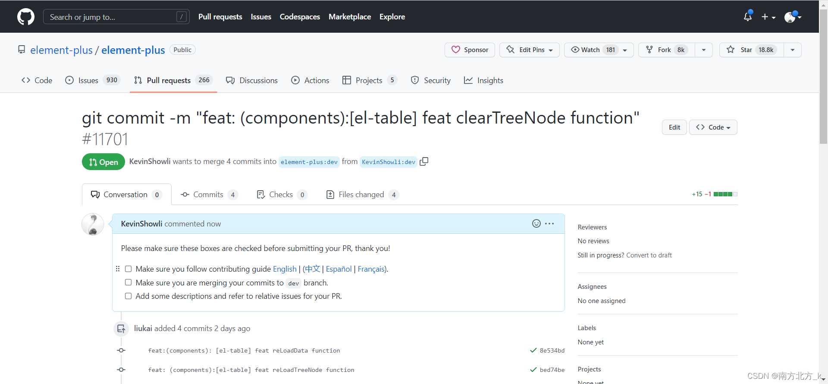Screen dimensions: 828x384
Task: Open commit hash 8e534bd
Action: [x=552, y=350]
